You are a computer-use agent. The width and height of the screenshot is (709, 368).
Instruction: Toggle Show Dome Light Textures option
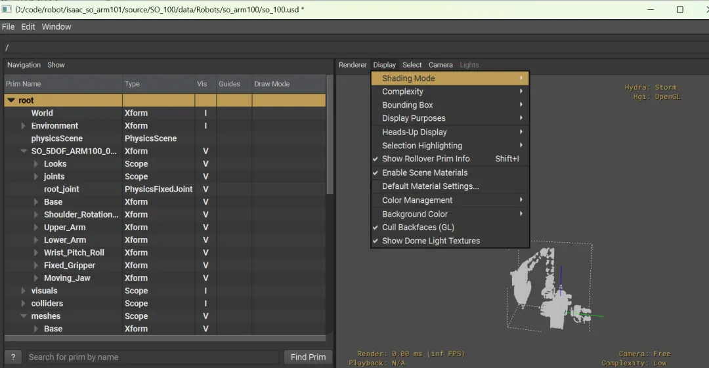(450, 241)
